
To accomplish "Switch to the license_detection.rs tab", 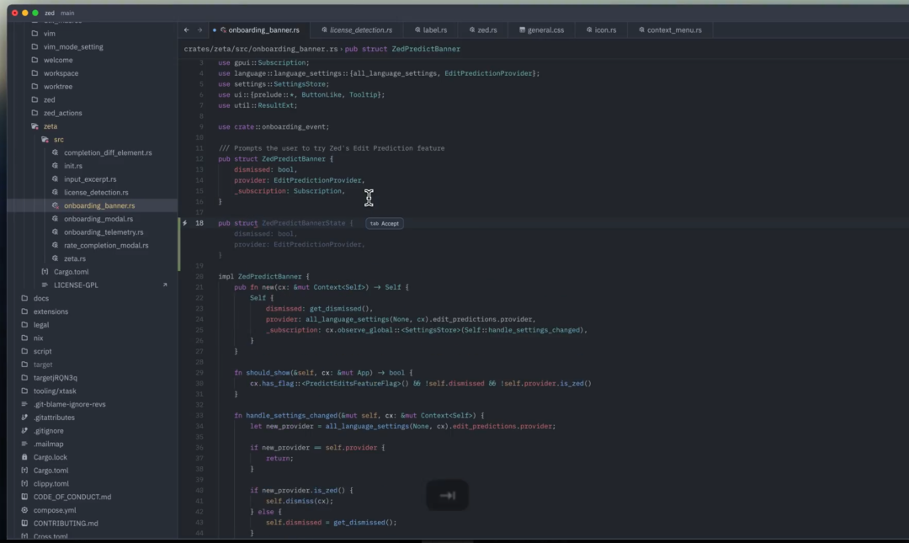I will tap(356, 30).
